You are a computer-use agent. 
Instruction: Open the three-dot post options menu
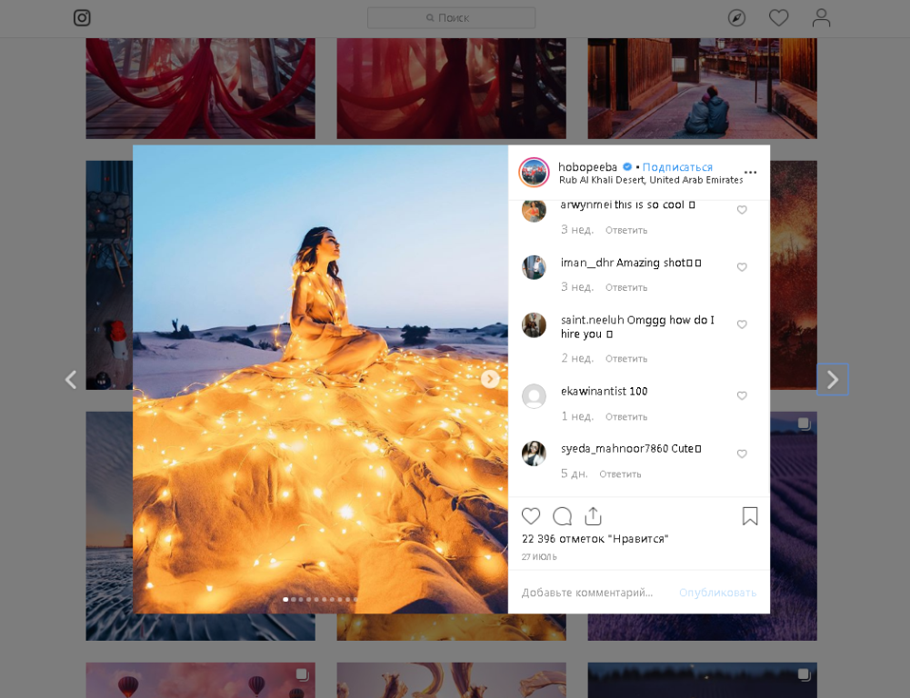pos(750,173)
